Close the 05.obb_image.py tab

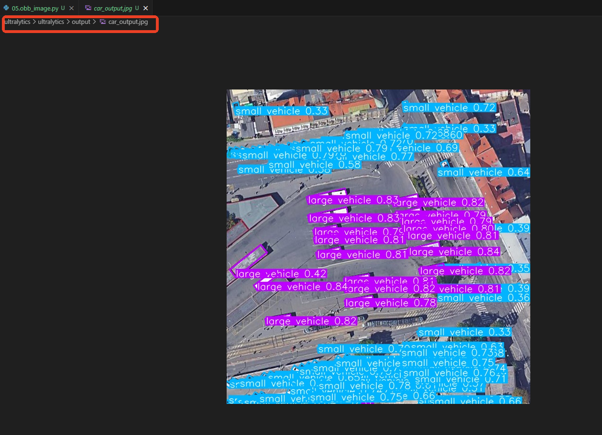point(71,8)
